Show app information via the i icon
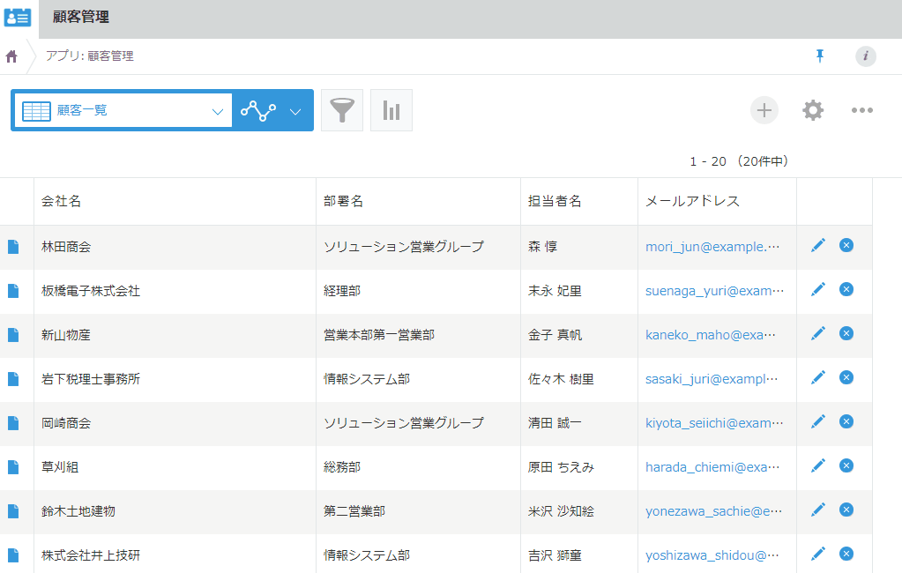902x573 pixels. click(x=865, y=56)
